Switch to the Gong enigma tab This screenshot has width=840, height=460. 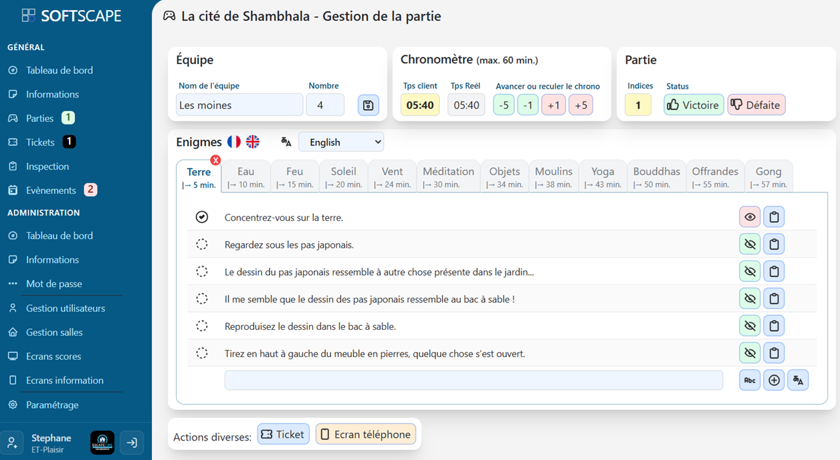pos(768,177)
